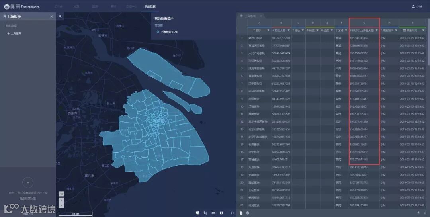Click the DataMap logo icon
Image resolution: width=430 pixels, height=217 pixels.
tap(7, 7)
